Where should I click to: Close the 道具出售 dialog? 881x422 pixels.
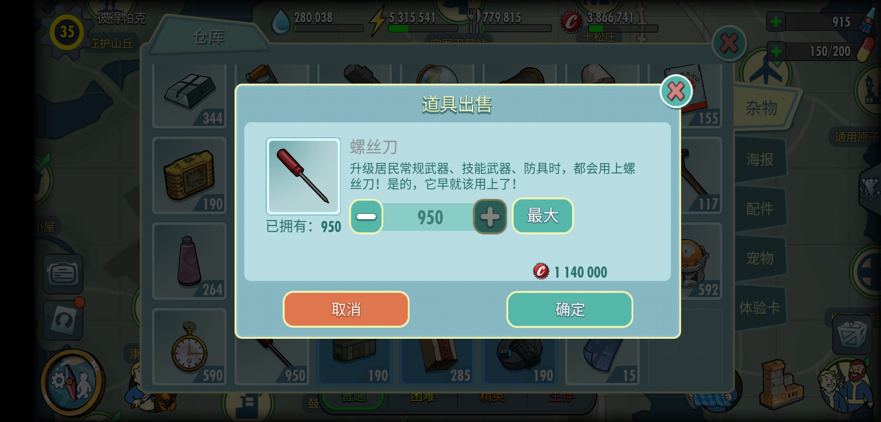click(x=676, y=91)
